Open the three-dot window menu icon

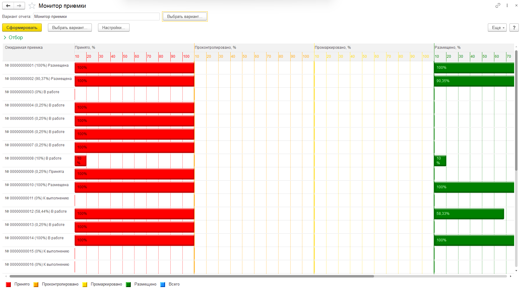click(x=507, y=5)
